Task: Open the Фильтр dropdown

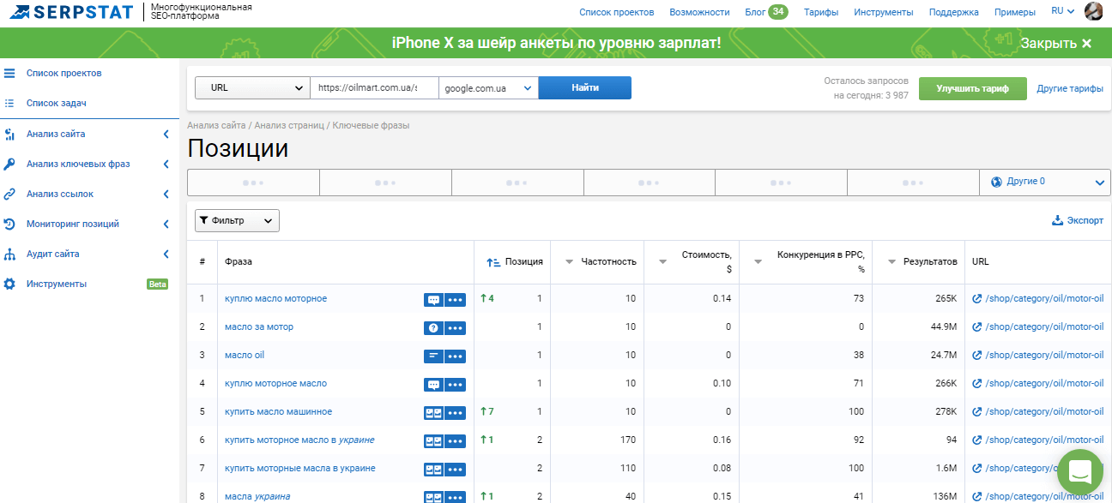Action: click(236, 219)
